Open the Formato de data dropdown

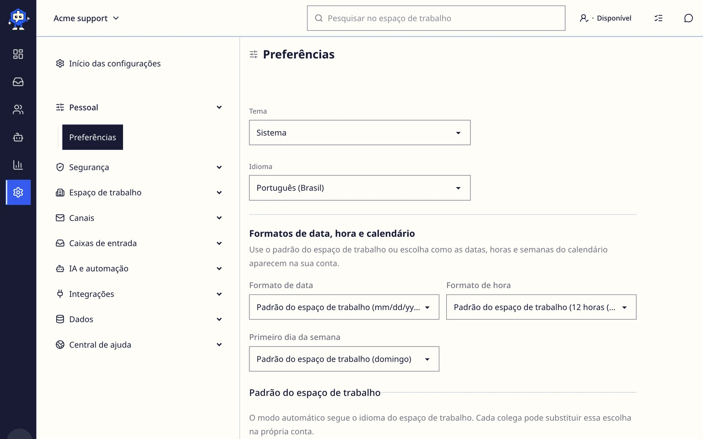coord(344,307)
